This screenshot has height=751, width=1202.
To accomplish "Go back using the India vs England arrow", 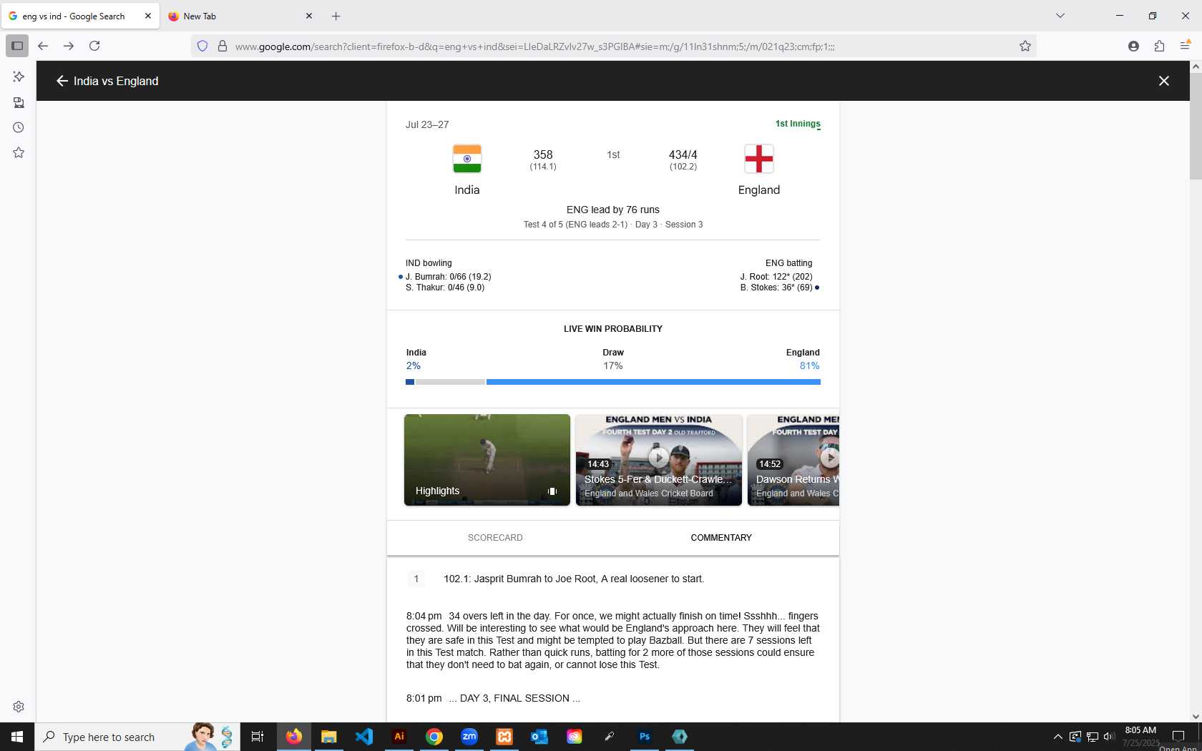I will (62, 81).
